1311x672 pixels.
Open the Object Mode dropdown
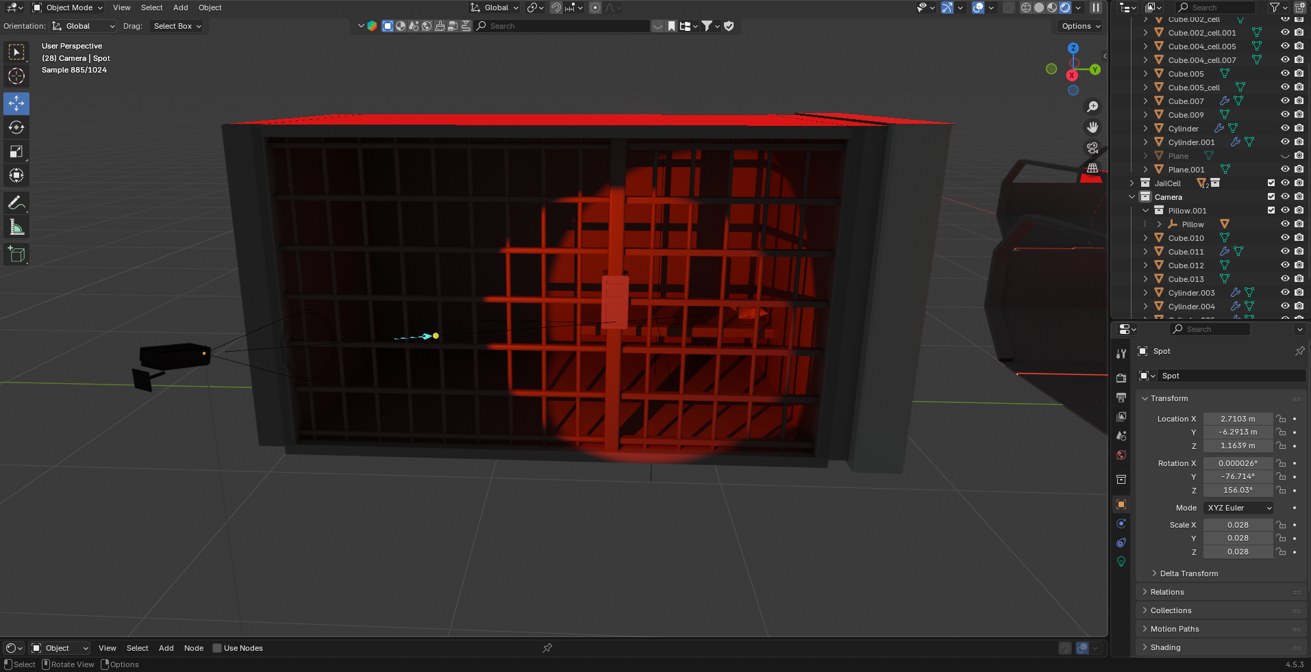pyautogui.click(x=68, y=8)
